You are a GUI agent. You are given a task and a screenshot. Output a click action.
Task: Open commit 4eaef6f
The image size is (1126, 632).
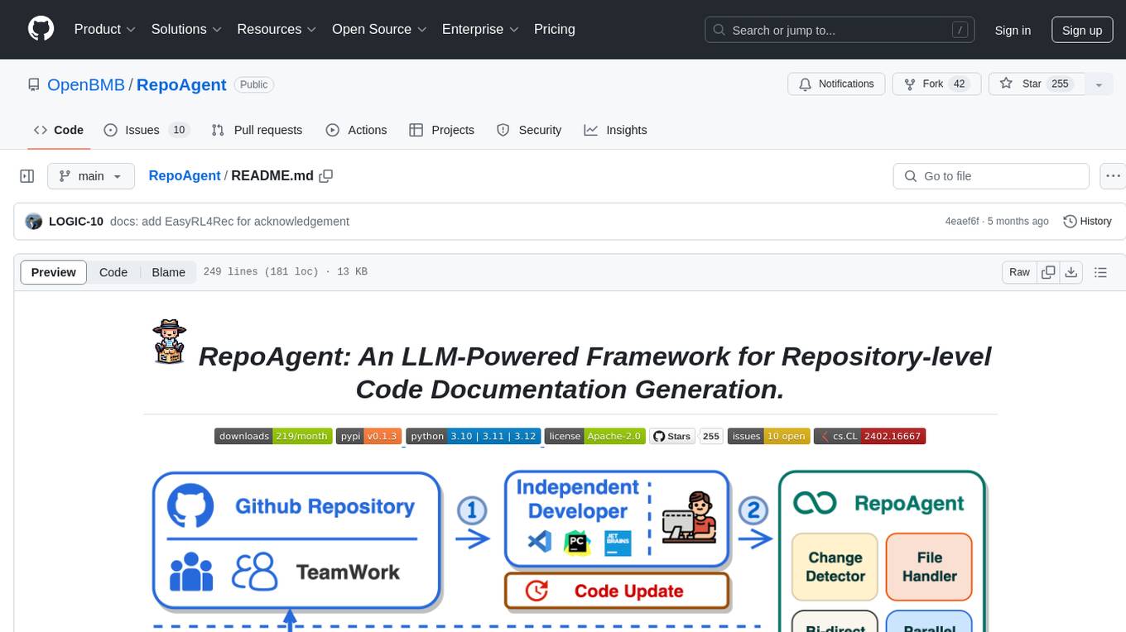[962, 221]
